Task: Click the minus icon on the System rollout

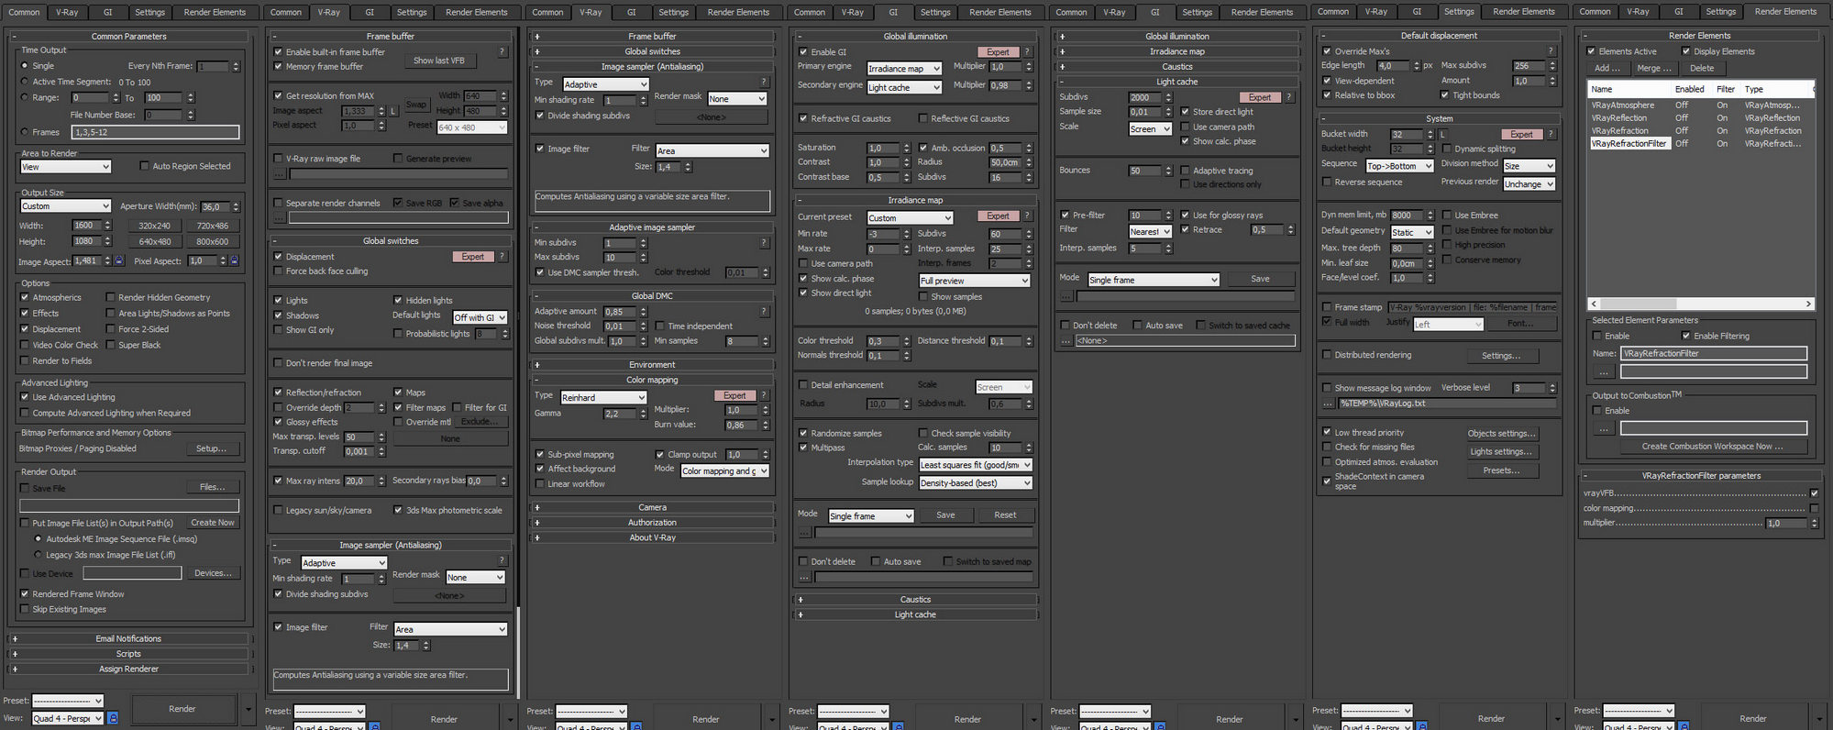Action: pyautogui.click(x=1323, y=119)
